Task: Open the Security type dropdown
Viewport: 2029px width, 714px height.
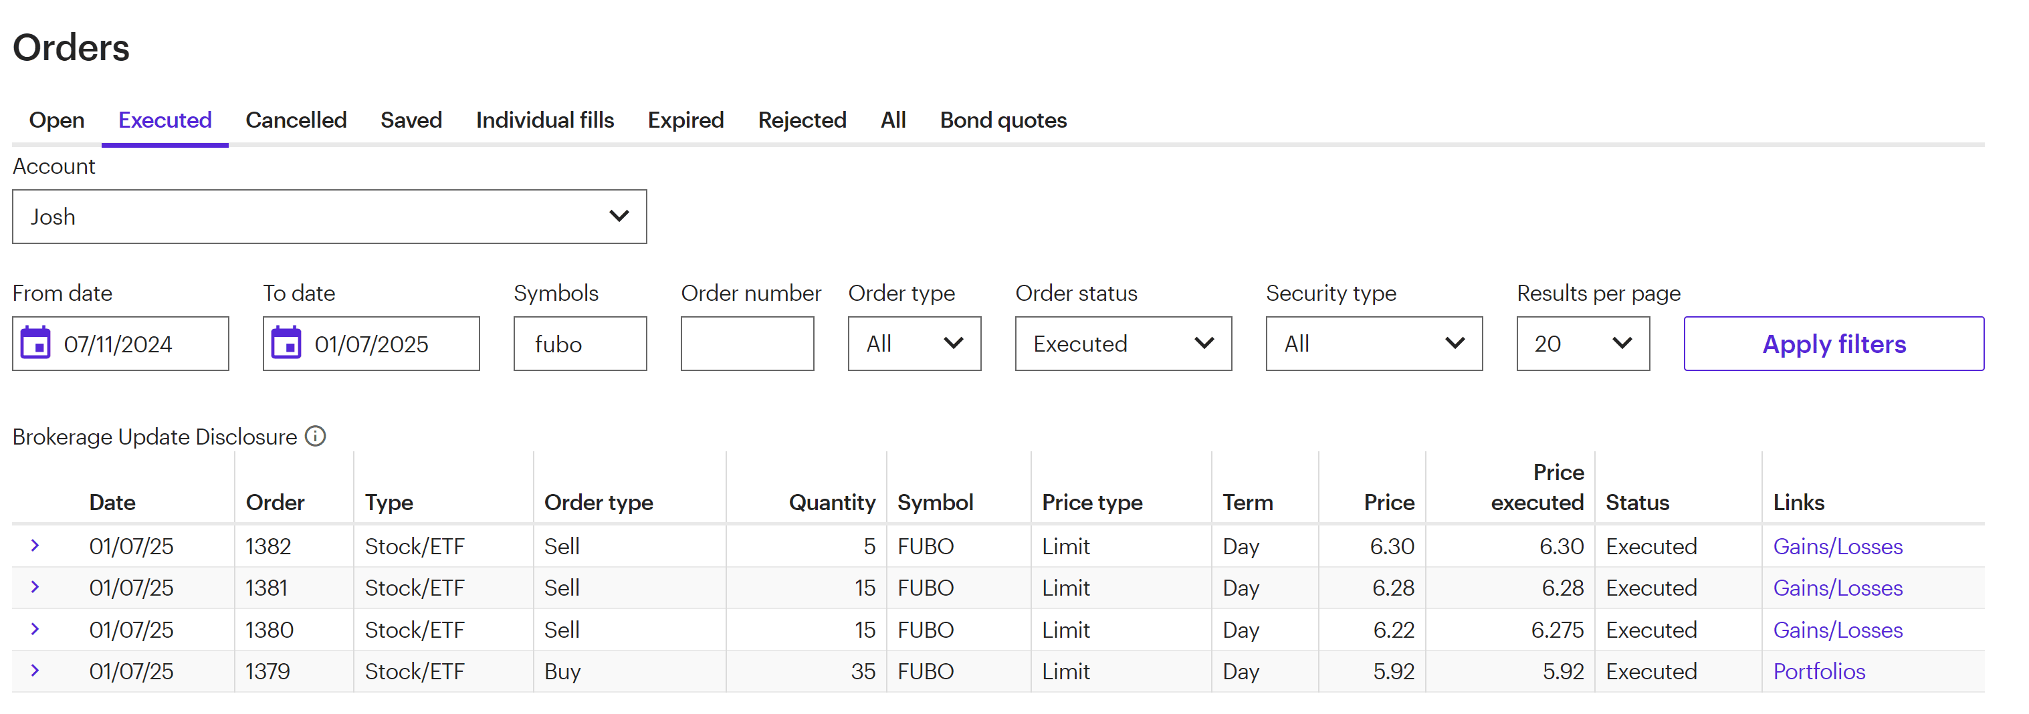Action: [x=1373, y=344]
